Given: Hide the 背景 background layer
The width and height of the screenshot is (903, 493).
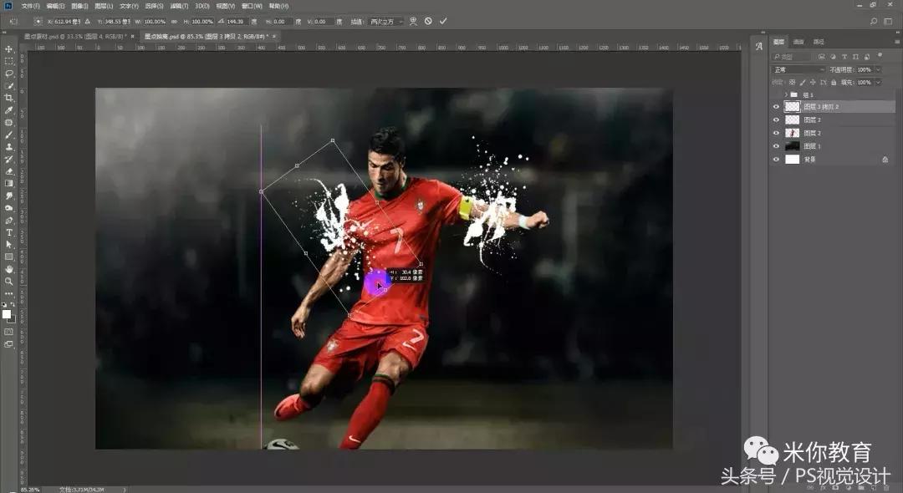Looking at the screenshot, I should point(776,160).
